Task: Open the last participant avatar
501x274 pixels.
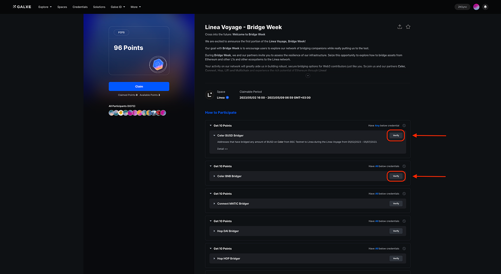Action: (163, 113)
